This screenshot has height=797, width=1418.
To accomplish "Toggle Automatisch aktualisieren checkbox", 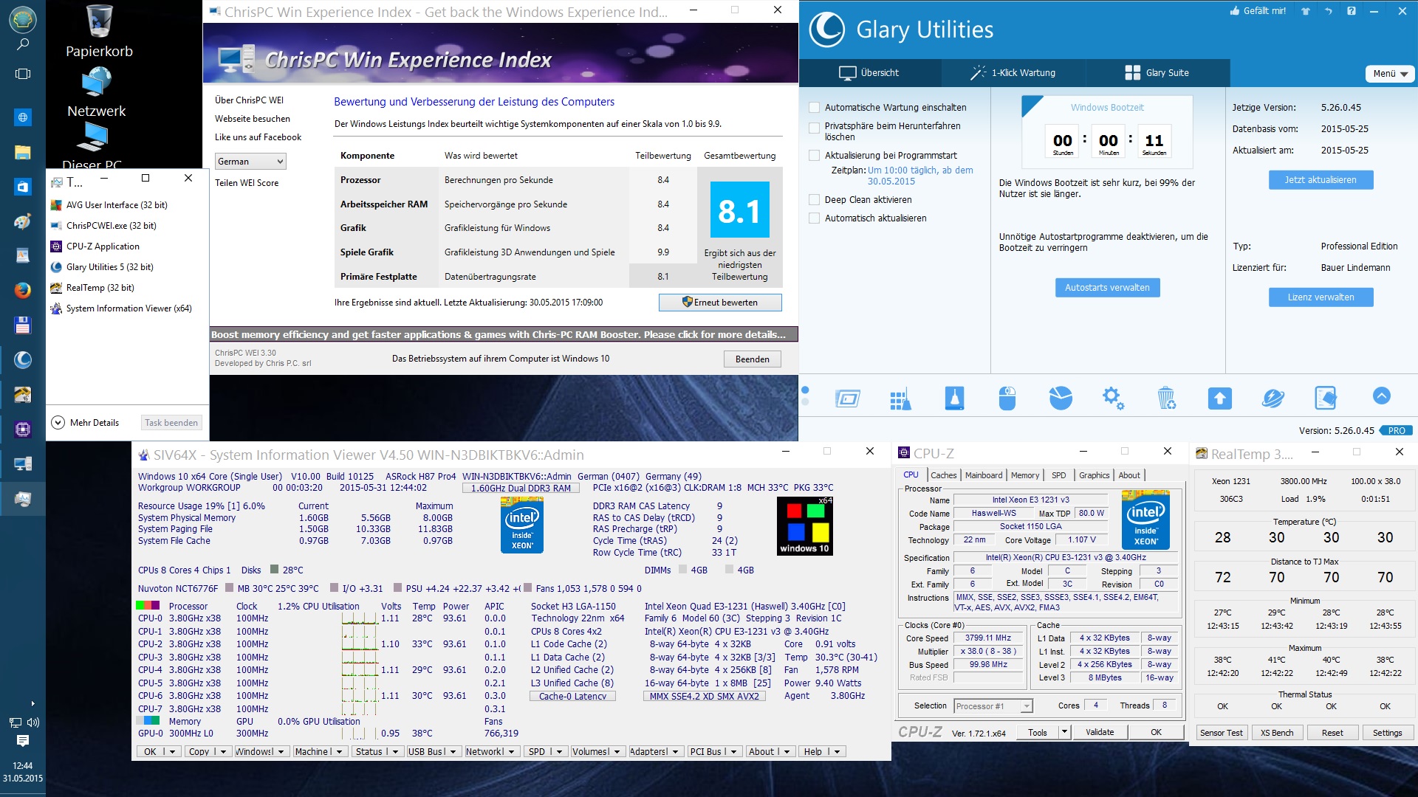I will [x=814, y=218].
